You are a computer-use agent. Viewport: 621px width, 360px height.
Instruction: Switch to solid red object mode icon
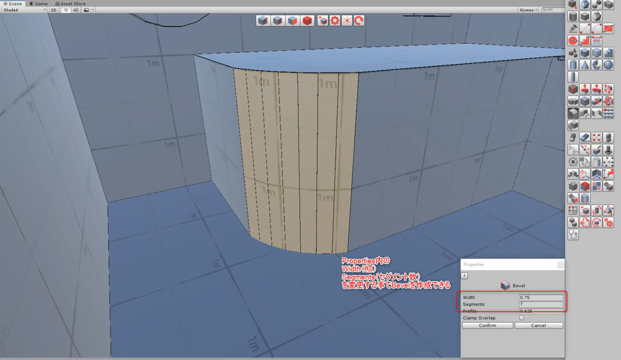coord(307,21)
